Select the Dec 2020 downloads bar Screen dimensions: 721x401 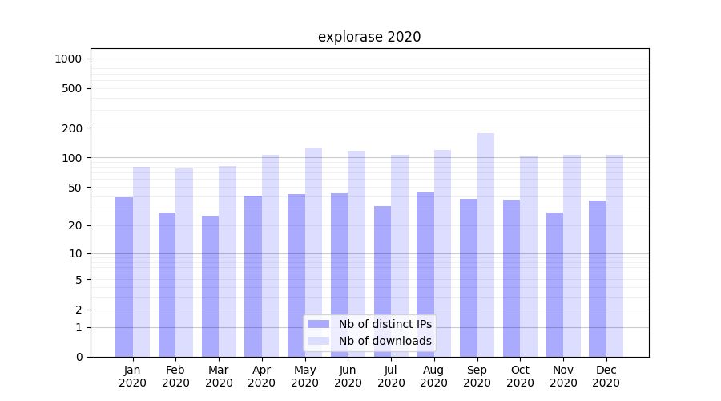614,255
